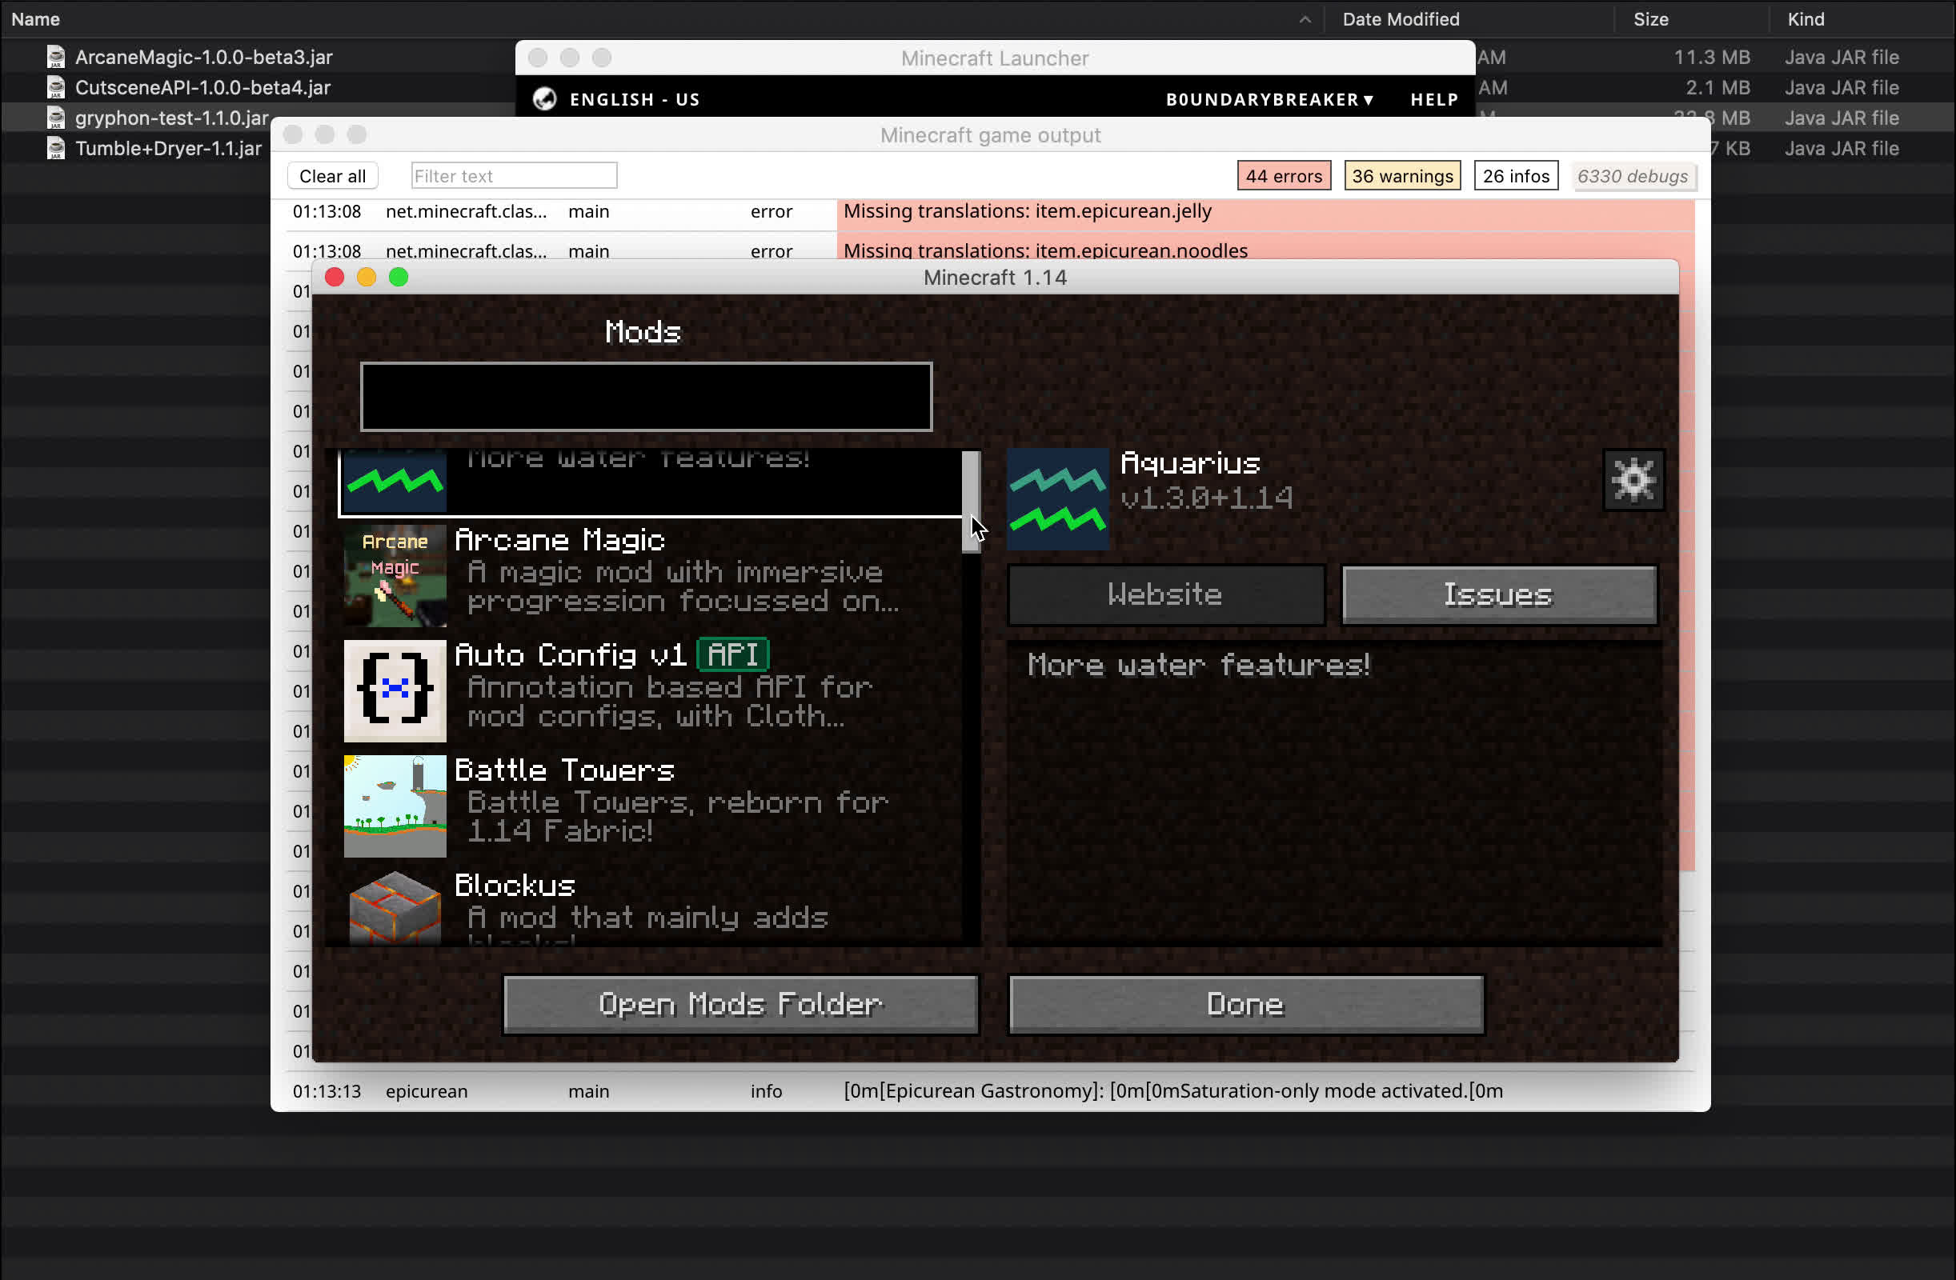Toggle the 44 errors filter
1956x1280 pixels.
click(1283, 176)
